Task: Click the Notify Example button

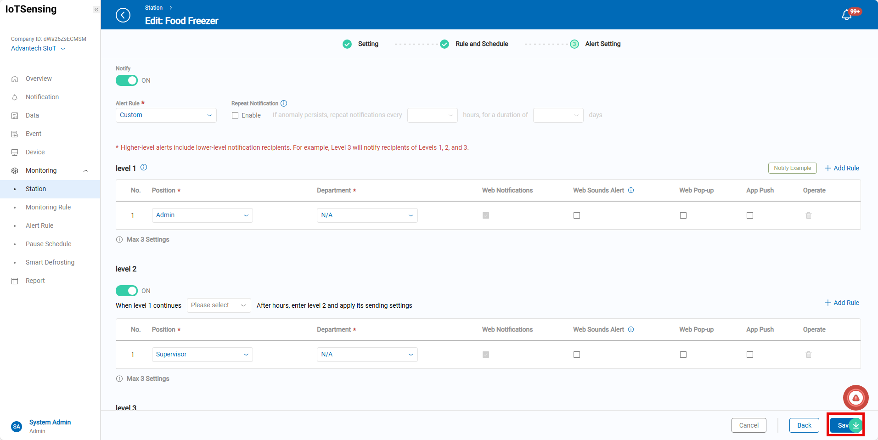Action: (792, 168)
